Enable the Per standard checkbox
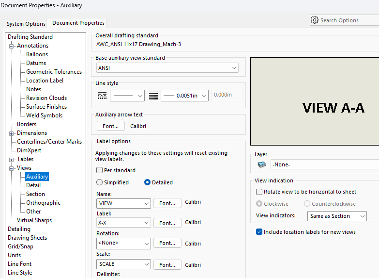This screenshot has height=278, width=379. [x=100, y=171]
